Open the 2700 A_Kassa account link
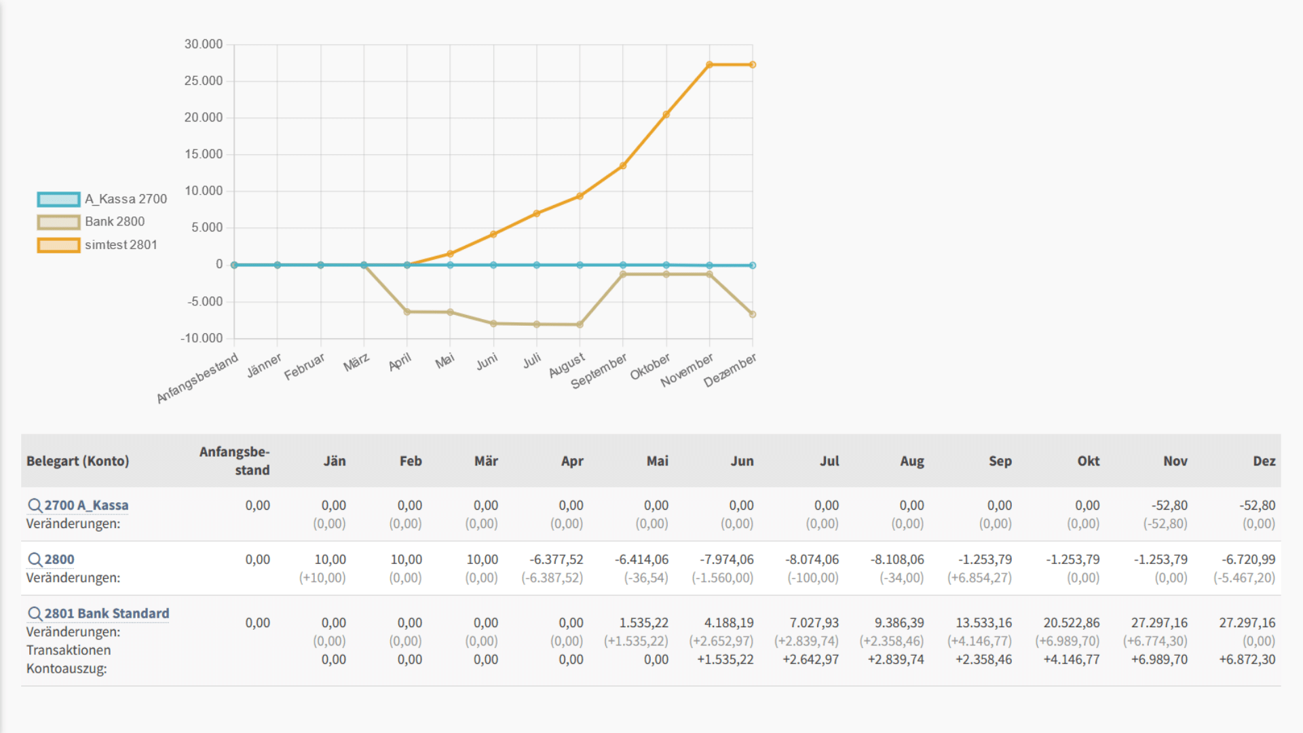Screen dimensions: 1303x733 click(86, 506)
